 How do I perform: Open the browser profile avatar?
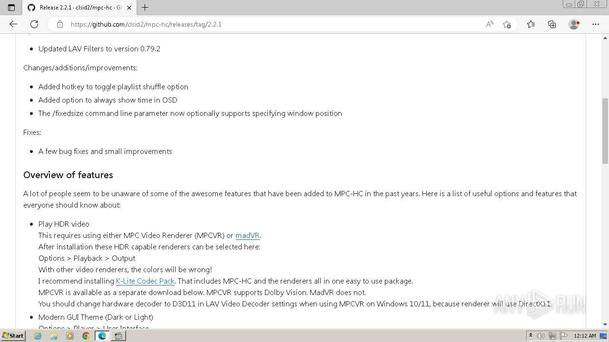[x=574, y=24]
